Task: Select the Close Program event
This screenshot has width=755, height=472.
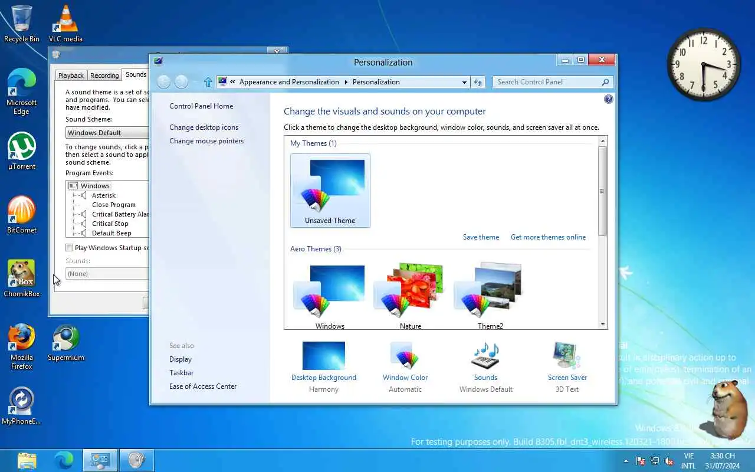Action: click(x=114, y=205)
